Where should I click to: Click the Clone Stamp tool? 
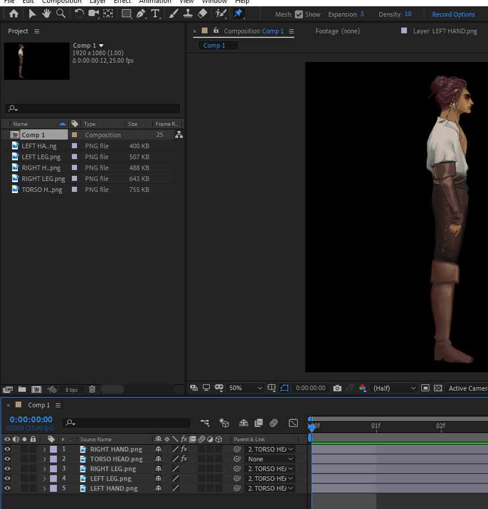coord(187,13)
